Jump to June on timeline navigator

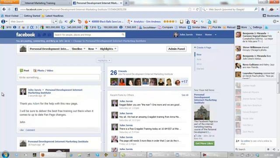(199, 59)
